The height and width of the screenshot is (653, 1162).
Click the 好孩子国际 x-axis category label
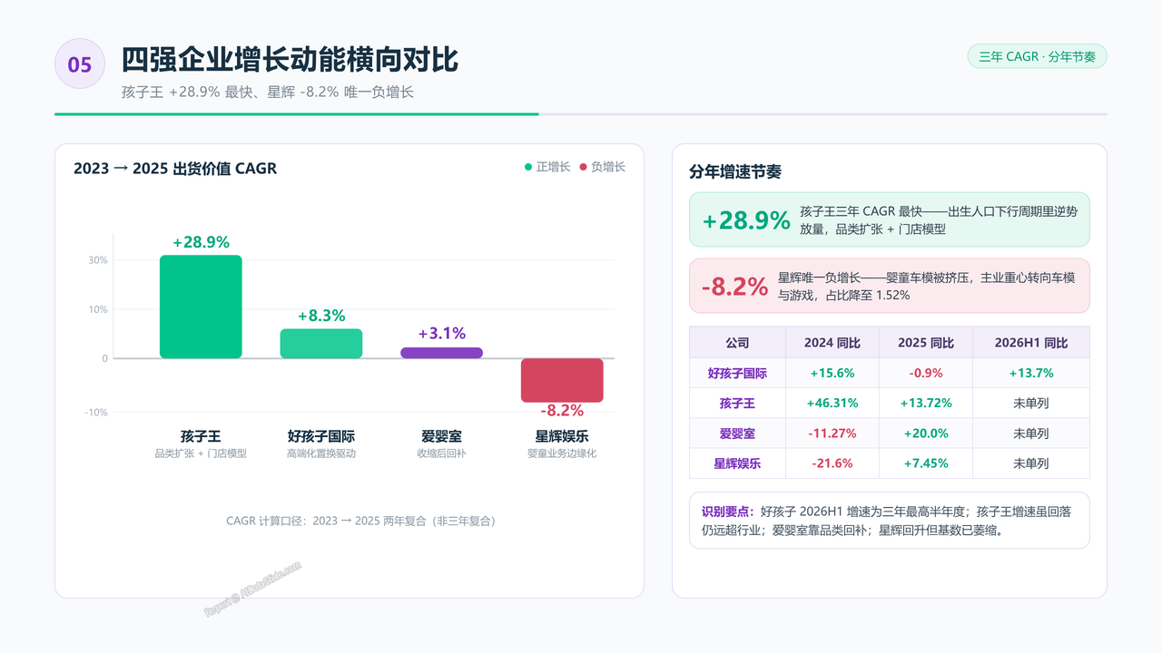coord(321,436)
